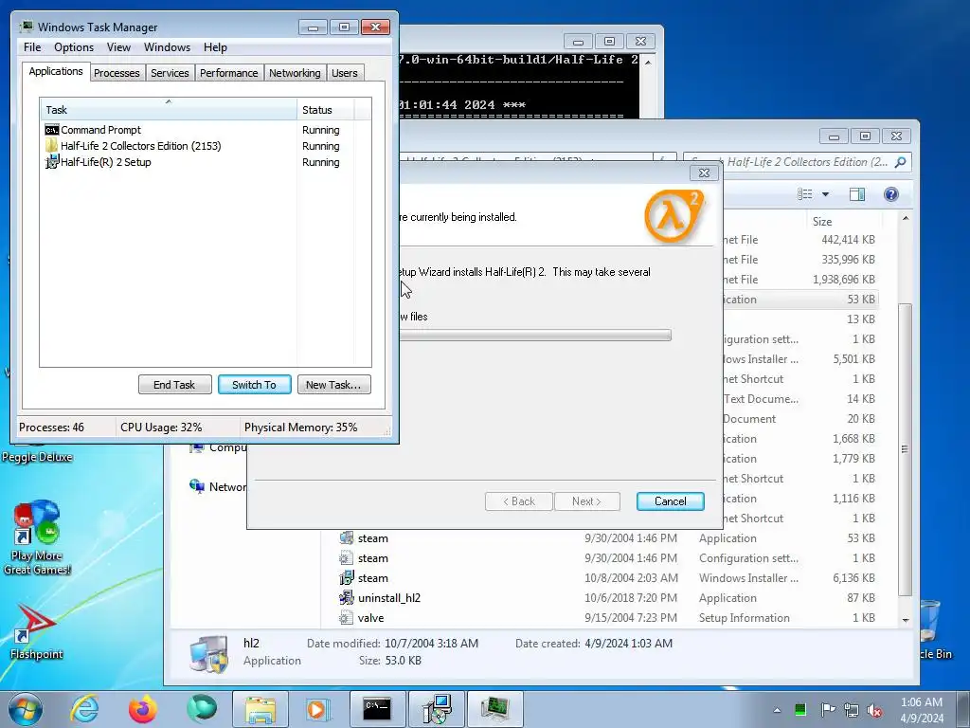Open the Windows Start menu orb
970x728 pixels.
(26, 709)
